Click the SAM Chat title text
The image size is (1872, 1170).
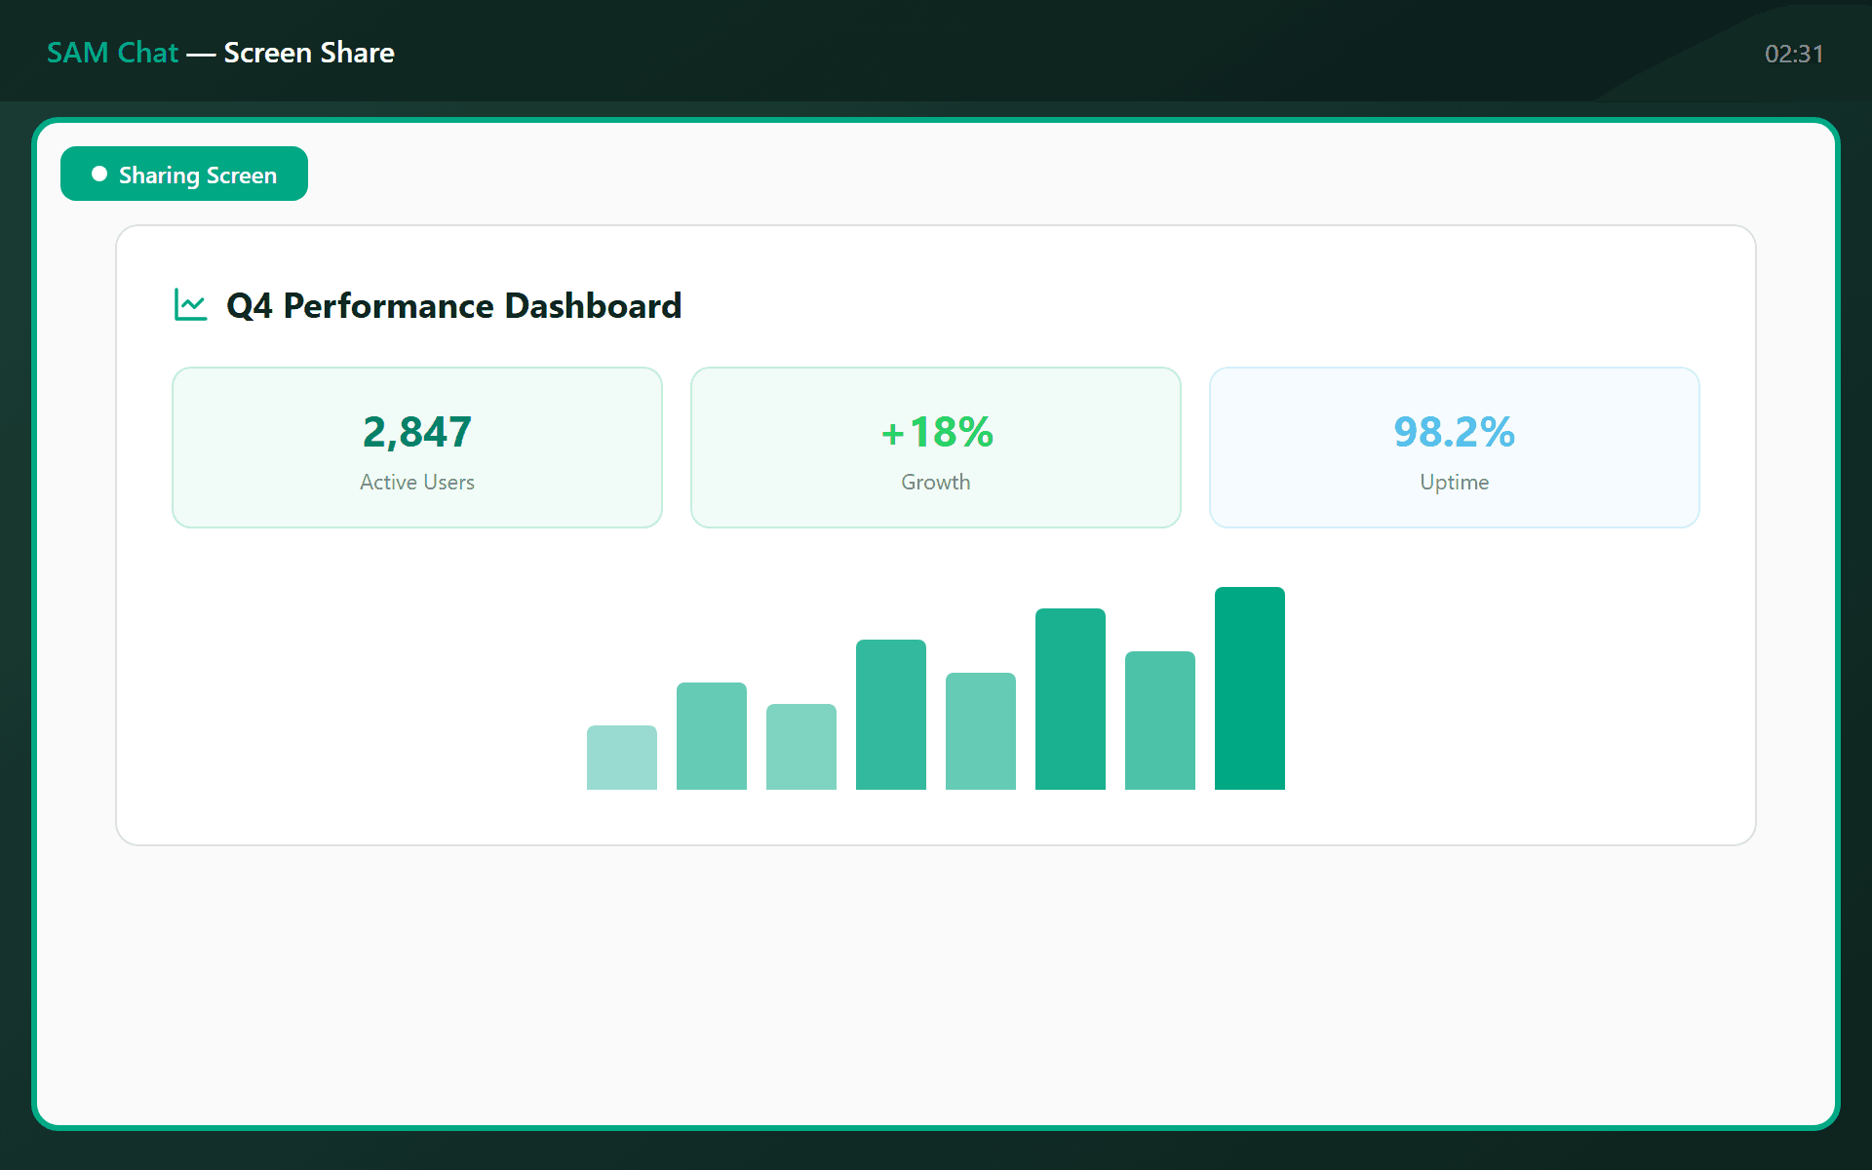click(112, 53)
